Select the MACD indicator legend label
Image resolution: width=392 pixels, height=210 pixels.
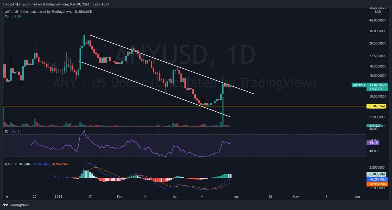pos(9,164)
